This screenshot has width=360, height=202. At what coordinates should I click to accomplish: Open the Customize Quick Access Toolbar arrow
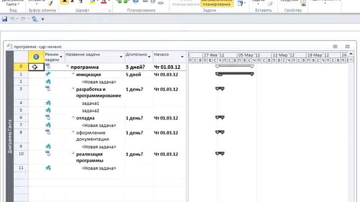pyautogui.click(x=43, y=20)
